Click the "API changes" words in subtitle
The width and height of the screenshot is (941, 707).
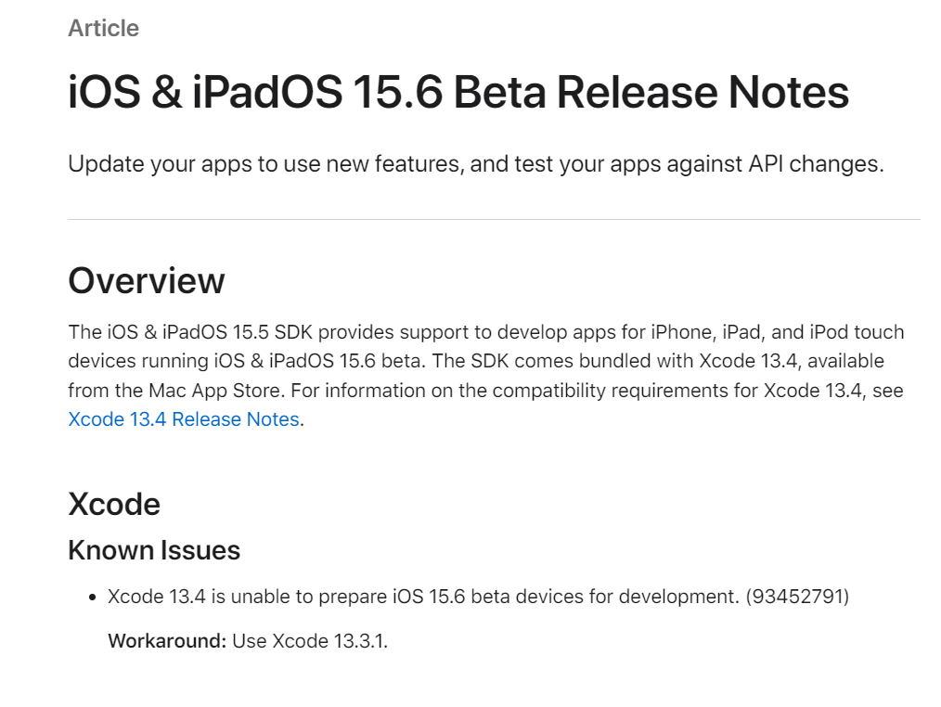point(814,164)
